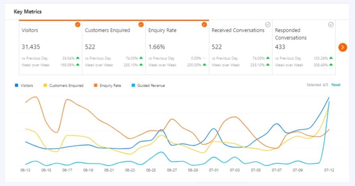The height and width of the screenshot is (186, 355).
Task: Click the green arrow beside Responded 308.49%
Action: coord(331,65)
